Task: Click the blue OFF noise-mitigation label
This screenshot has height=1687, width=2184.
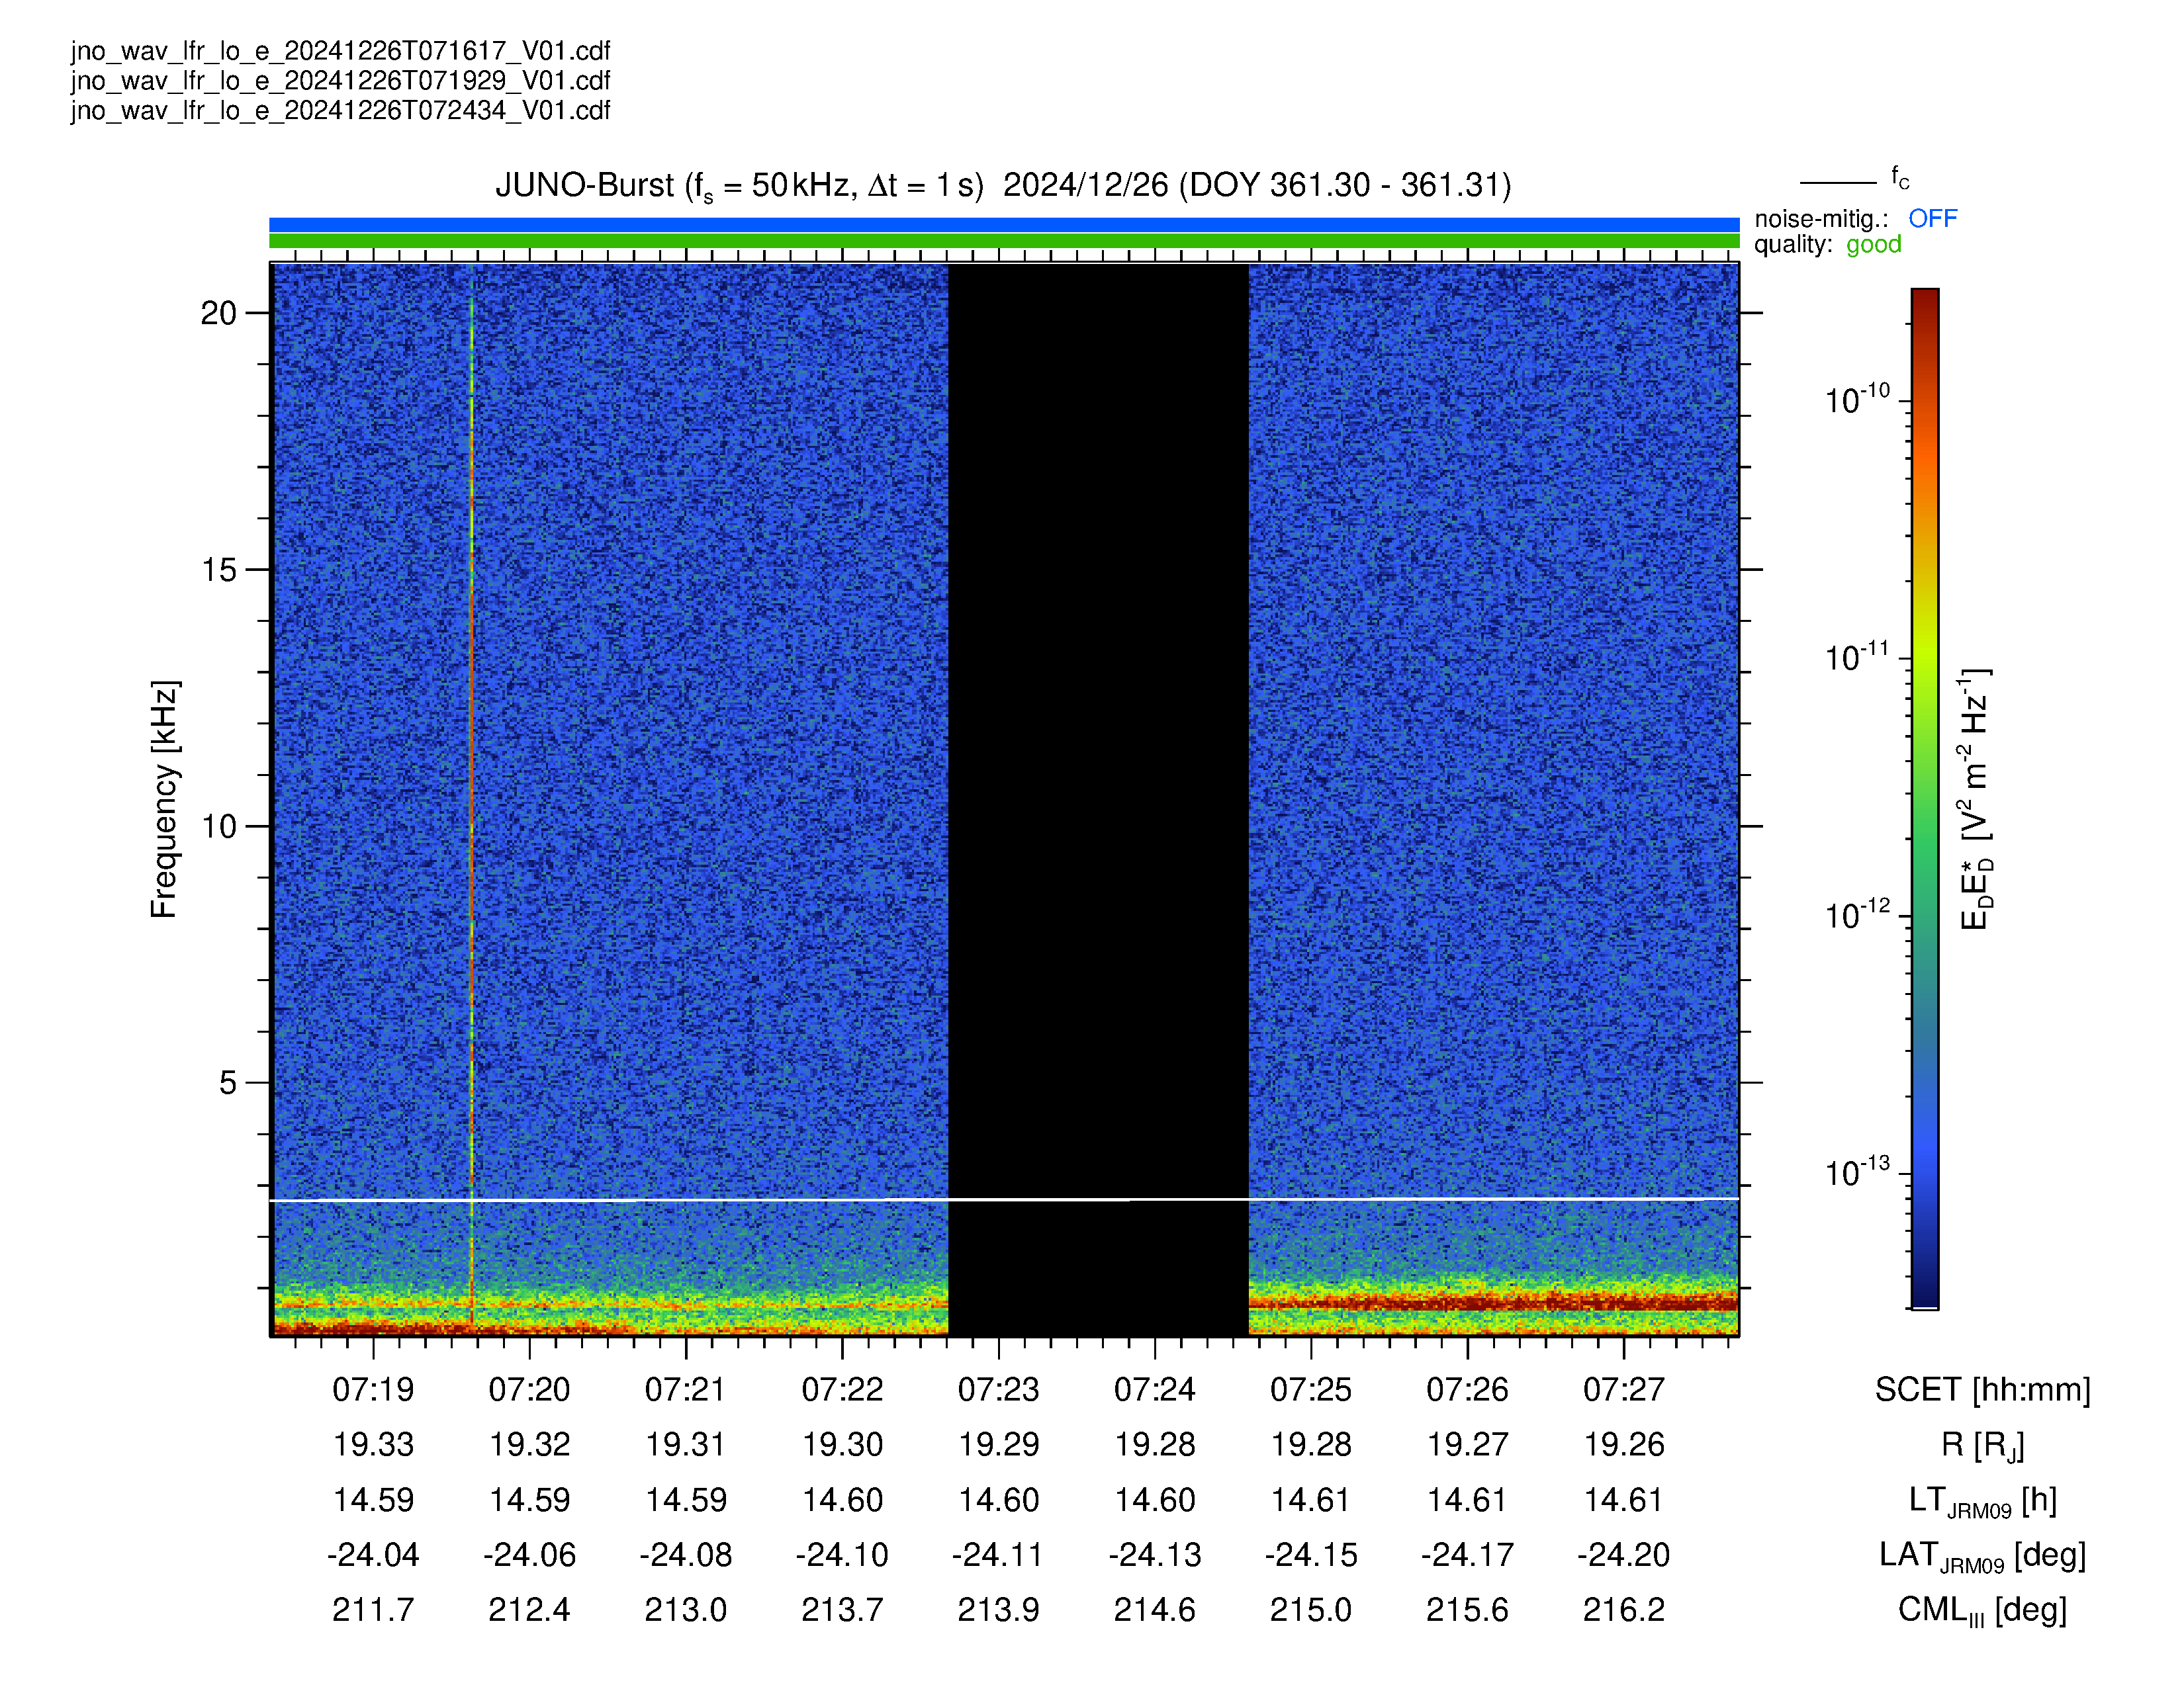Action: (x=1932, y=219)
